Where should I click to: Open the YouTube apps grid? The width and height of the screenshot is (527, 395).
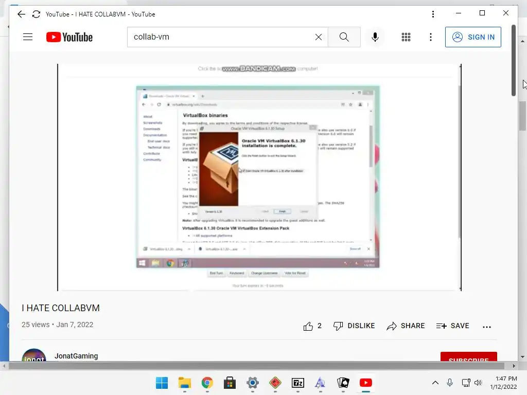pyautogui.click(x=406, y=37)
